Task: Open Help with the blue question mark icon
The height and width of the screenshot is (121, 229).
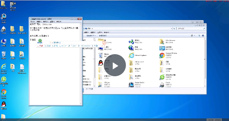Action: pos(203,36)
